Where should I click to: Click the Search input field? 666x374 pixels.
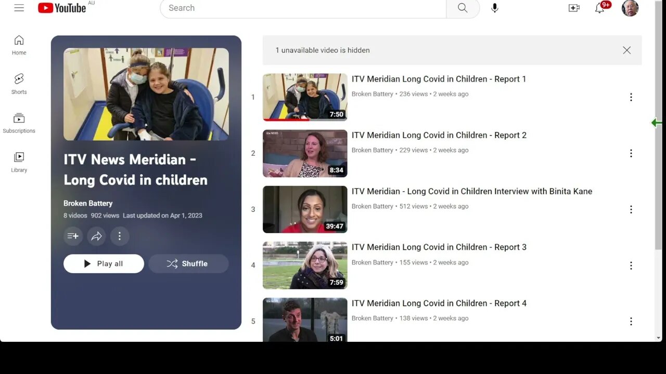coord(303,8)
